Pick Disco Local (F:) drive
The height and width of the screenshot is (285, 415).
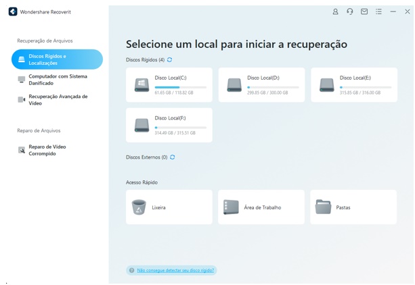[x=169, y=126]
